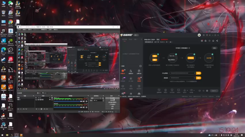Move scene up in OBS scenes list
This screenshot has width=245, height=137.
coord(24,109)
